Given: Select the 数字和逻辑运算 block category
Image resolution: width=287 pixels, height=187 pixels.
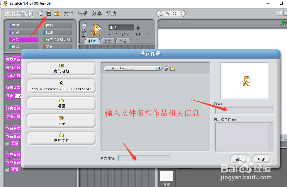Looking at the screenshot, I should tap(57, 40).
